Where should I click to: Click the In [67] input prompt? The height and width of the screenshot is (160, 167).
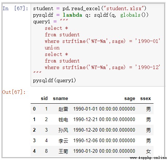point(15,8)
